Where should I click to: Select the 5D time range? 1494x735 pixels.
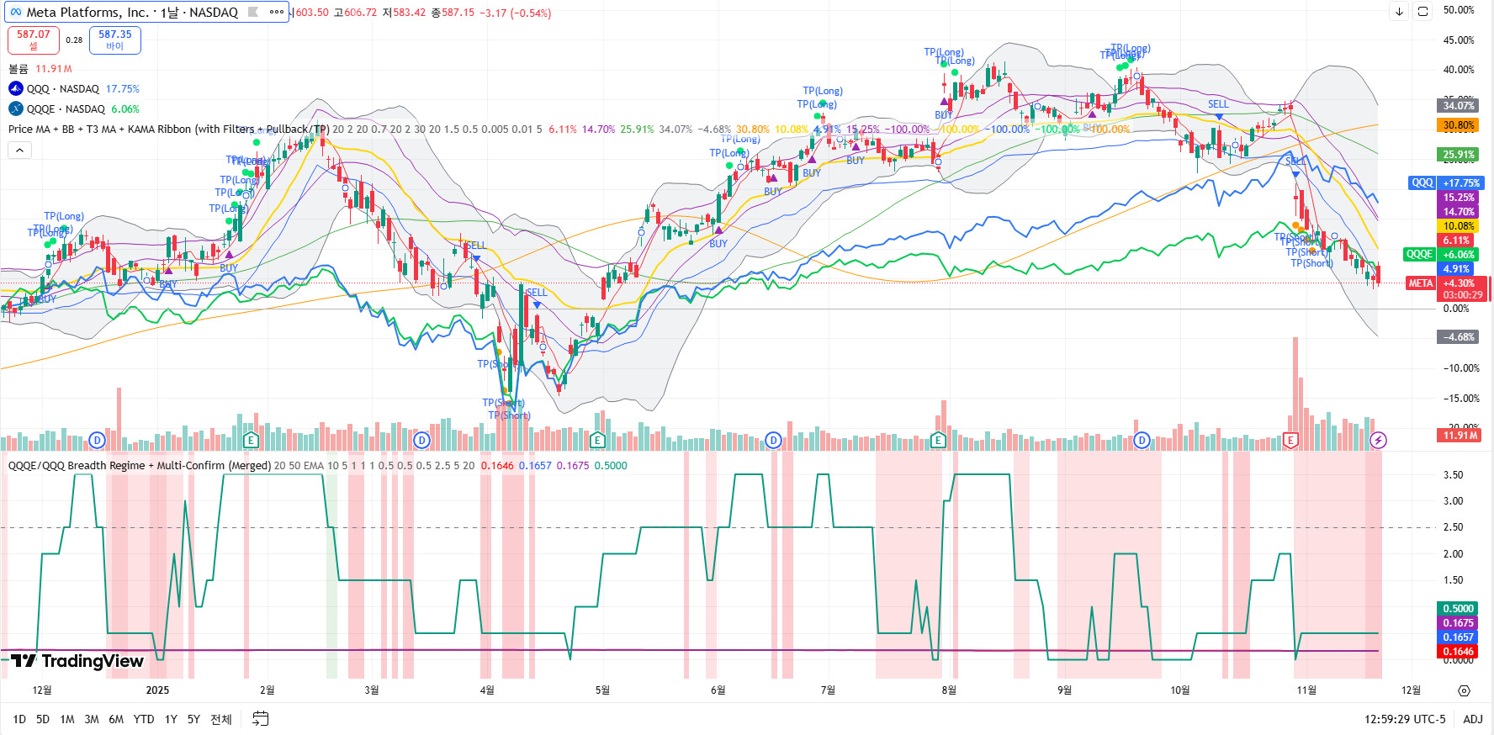pyautogui.click(x=43, y=719)
